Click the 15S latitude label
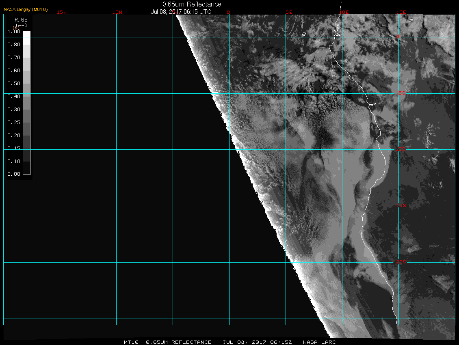This screenshot has height=345, width=459. coord(401,206)
